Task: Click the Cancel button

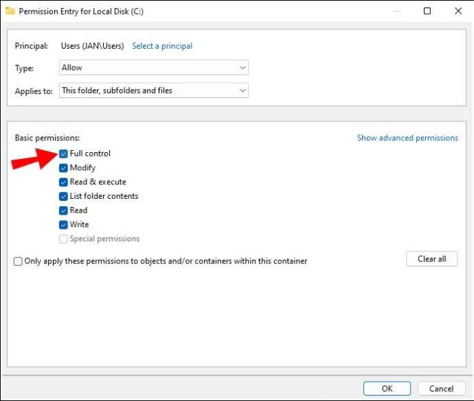Action: 441,389
